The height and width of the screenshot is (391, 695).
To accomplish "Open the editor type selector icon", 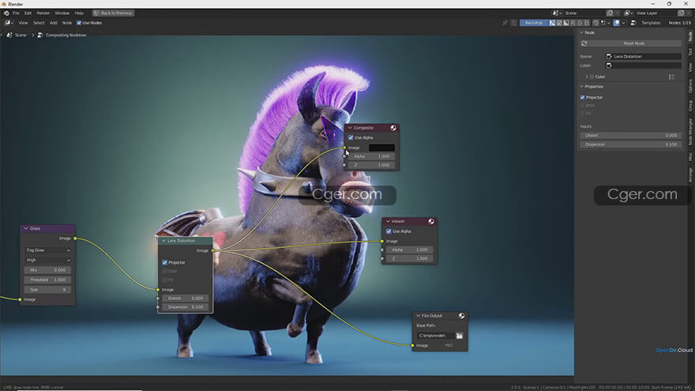I will pyautogui.click(x=9, y=23).
